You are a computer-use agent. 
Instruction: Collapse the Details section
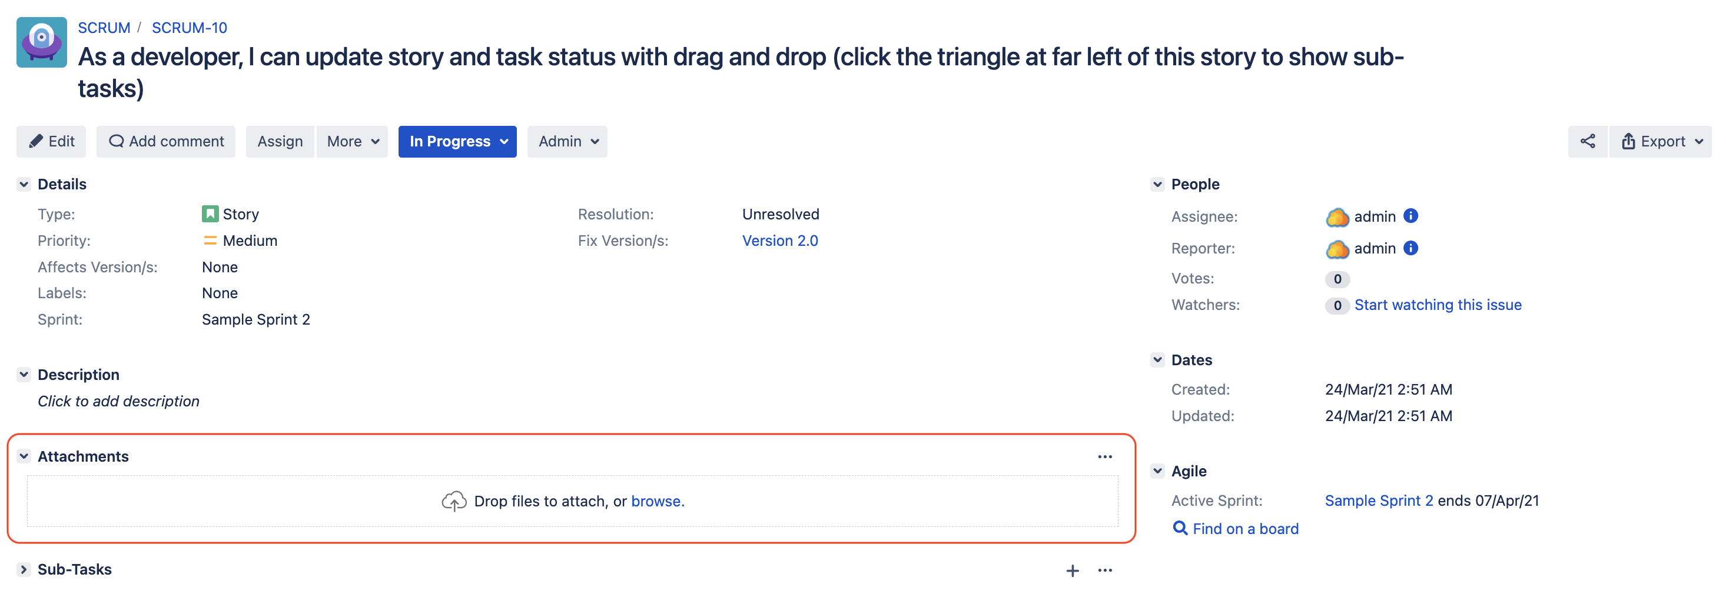click(24, 184)
